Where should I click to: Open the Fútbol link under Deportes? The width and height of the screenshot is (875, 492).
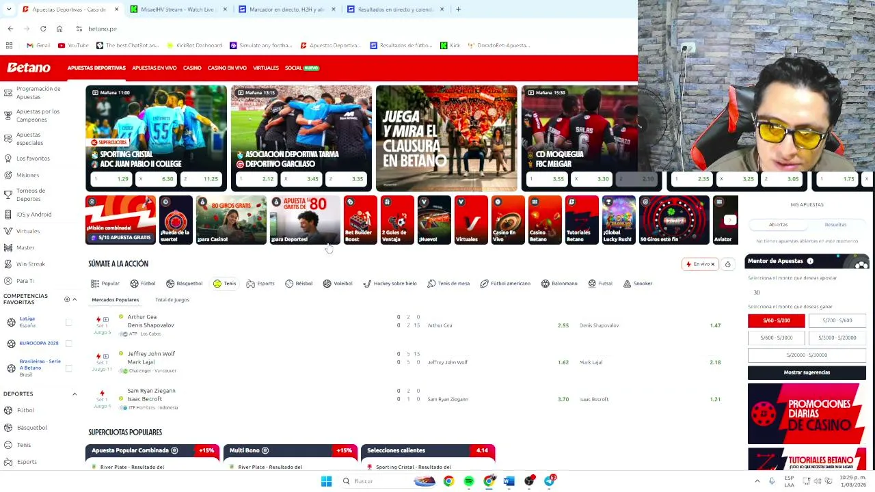click(x=25, y=410)
